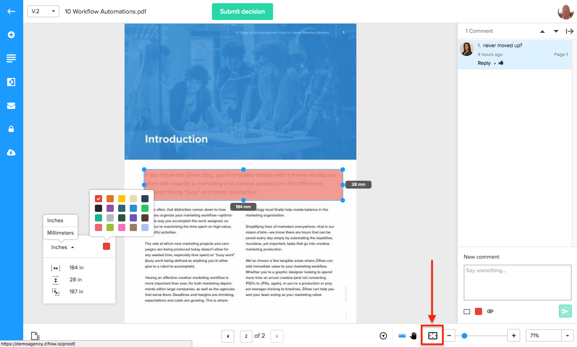The height and width of the screenshot is (347, 577).
Task: Choose Inches from the units menu
Action: pos(55,220)
